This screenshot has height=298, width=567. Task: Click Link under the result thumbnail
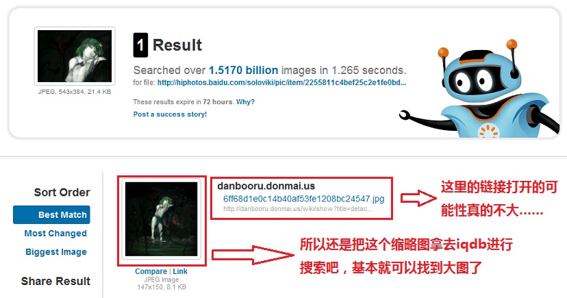pyautogui.click(x=180, y=271)
